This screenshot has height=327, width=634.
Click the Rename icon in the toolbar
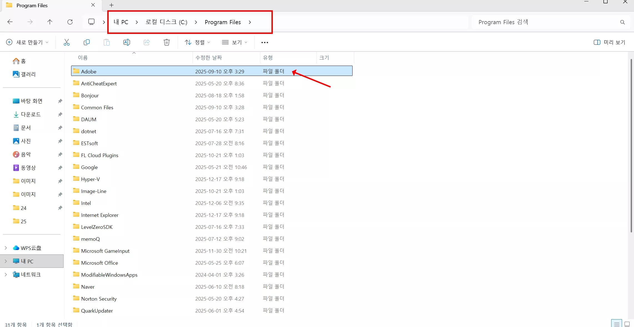point(127,42)
